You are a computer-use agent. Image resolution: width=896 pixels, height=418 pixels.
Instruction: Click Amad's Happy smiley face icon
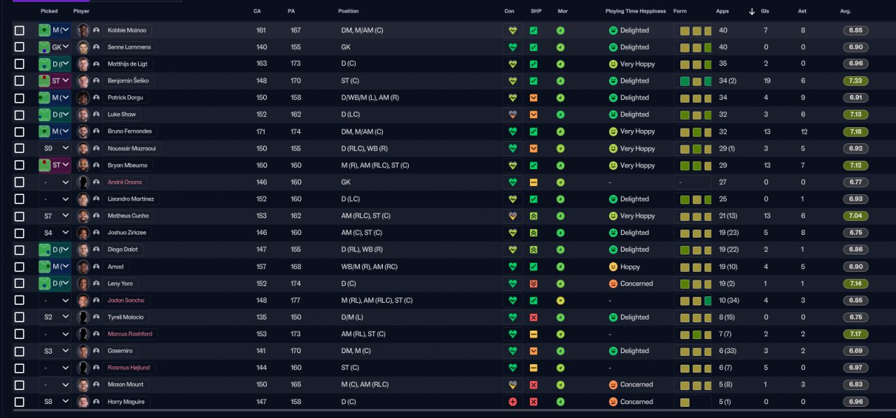tap(613, 267)
